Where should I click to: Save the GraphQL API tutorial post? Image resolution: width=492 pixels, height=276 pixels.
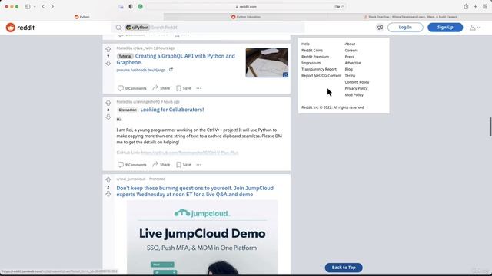click(184, 88)
